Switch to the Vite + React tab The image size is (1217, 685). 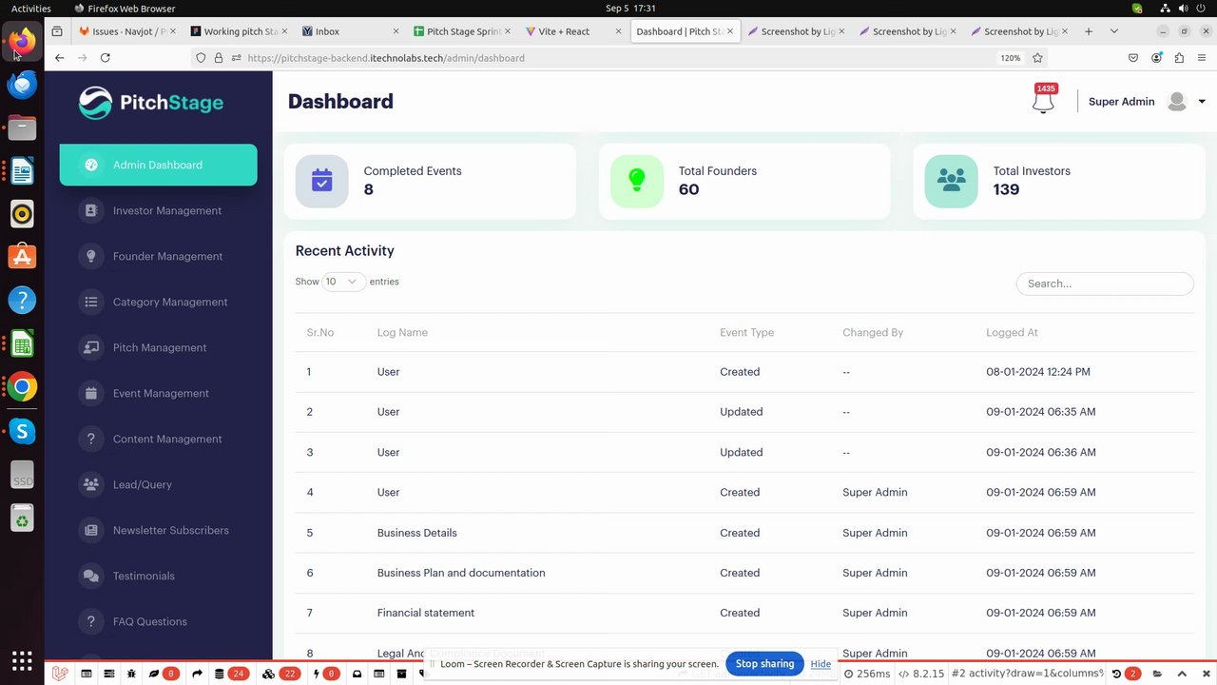pyautogui.click(x=572, y=31)
